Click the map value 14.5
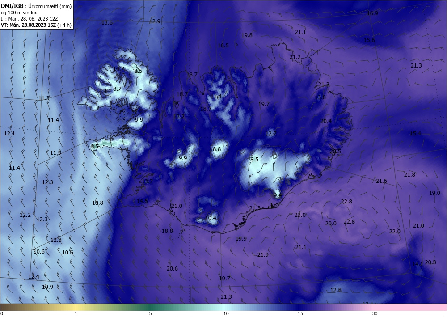 coord(143,201)
